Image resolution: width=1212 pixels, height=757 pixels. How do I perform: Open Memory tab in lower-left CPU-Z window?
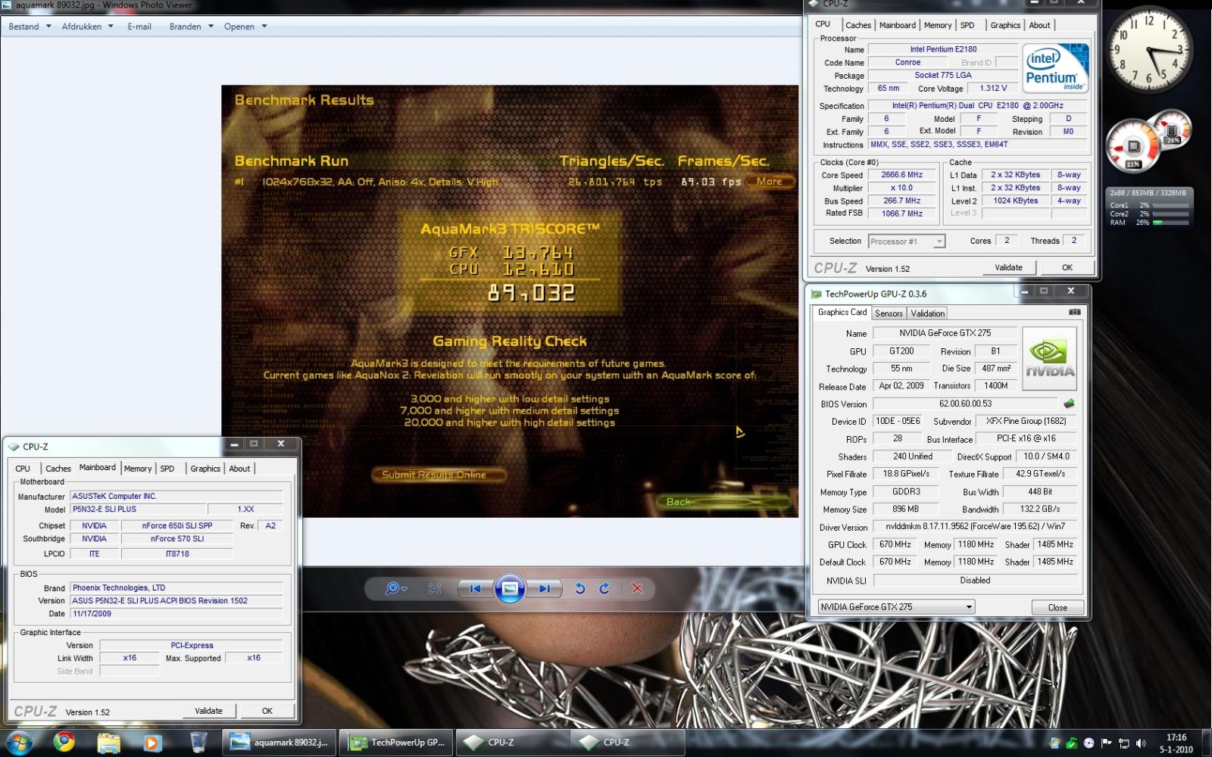pyautogui.click(x=137, y=469)
